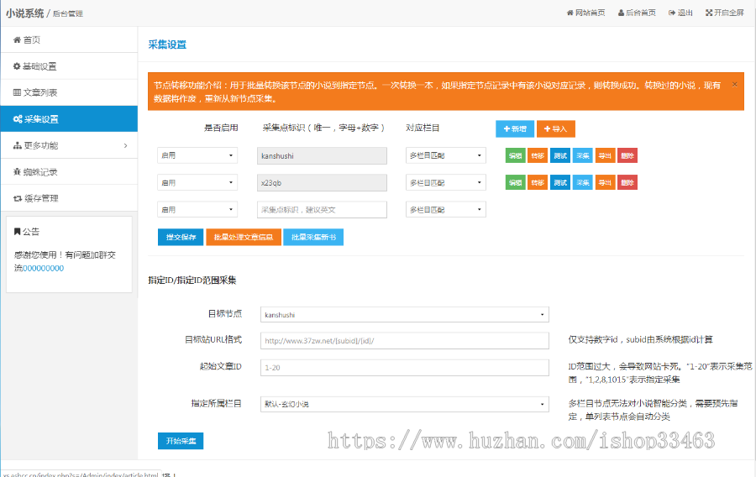Viewport: 756px width, 477px height.
Task: Click 采集 button for kanshushi
Action: coord(582,155)
